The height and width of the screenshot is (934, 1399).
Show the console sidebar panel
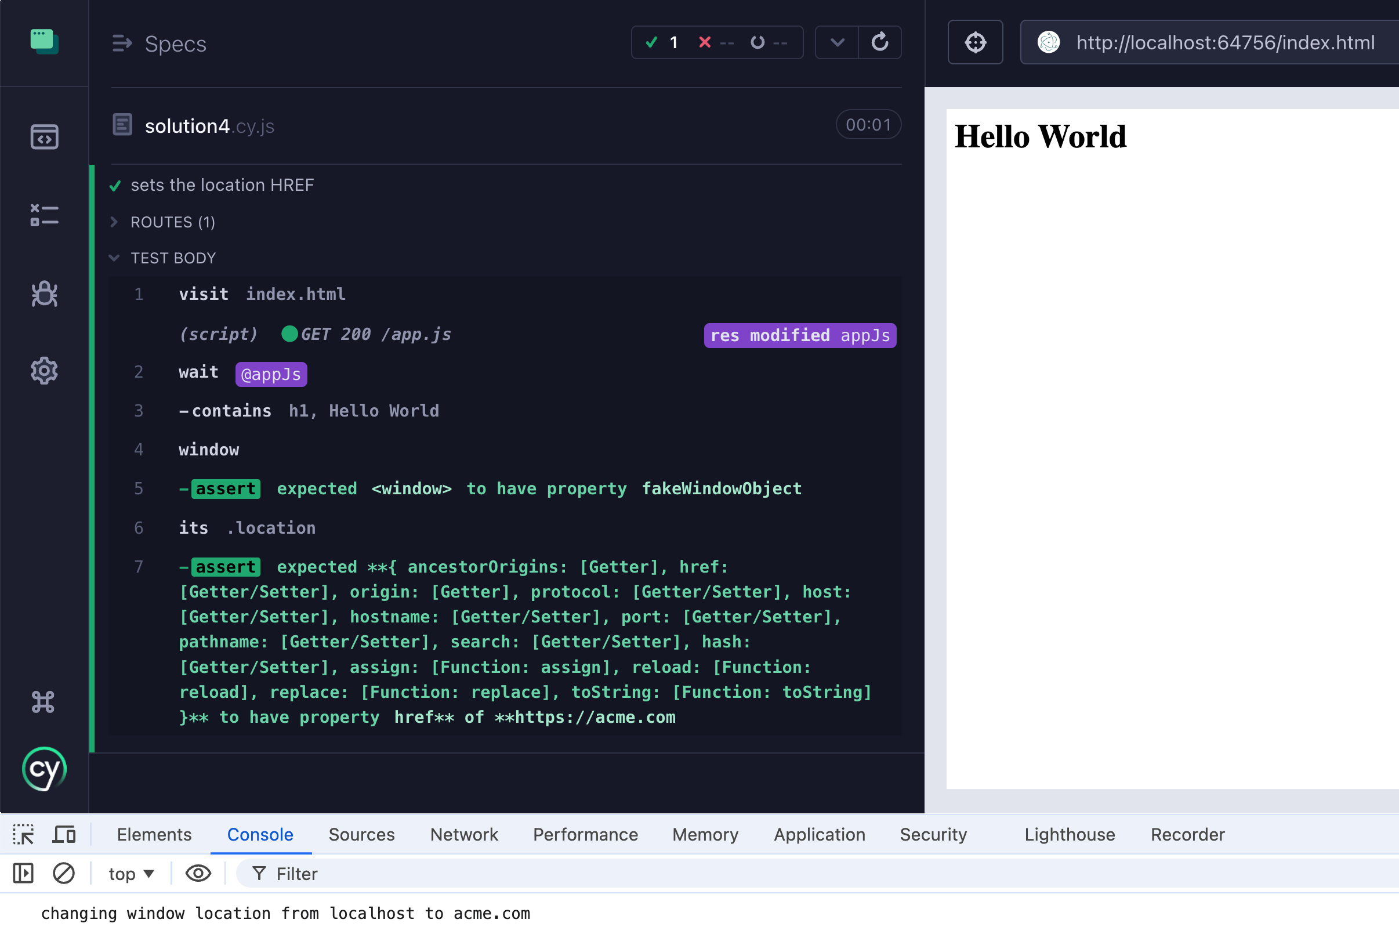(23, 873)
